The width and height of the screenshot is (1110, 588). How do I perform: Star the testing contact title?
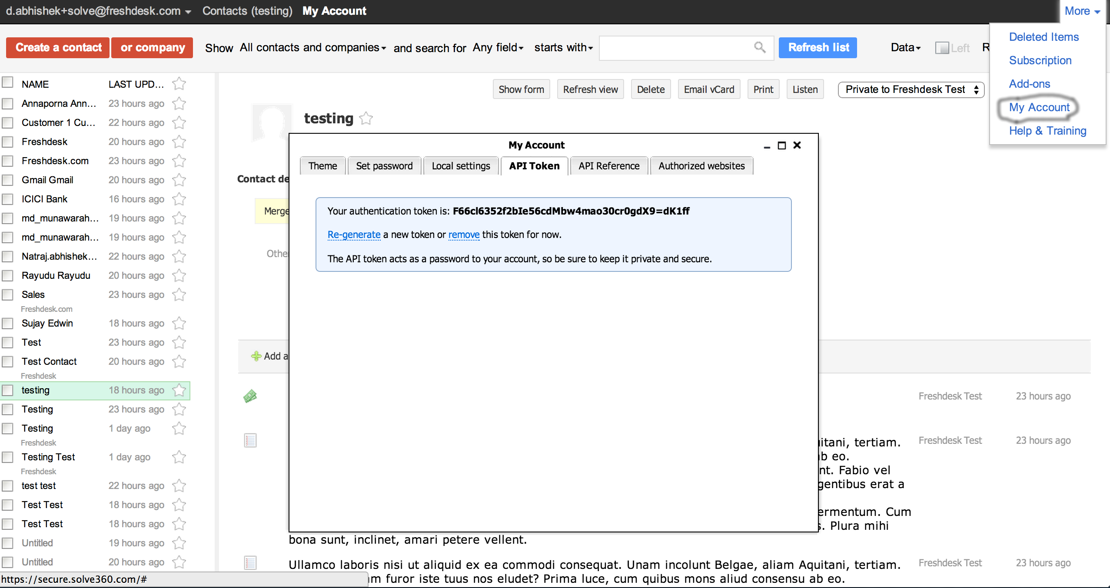366,118
